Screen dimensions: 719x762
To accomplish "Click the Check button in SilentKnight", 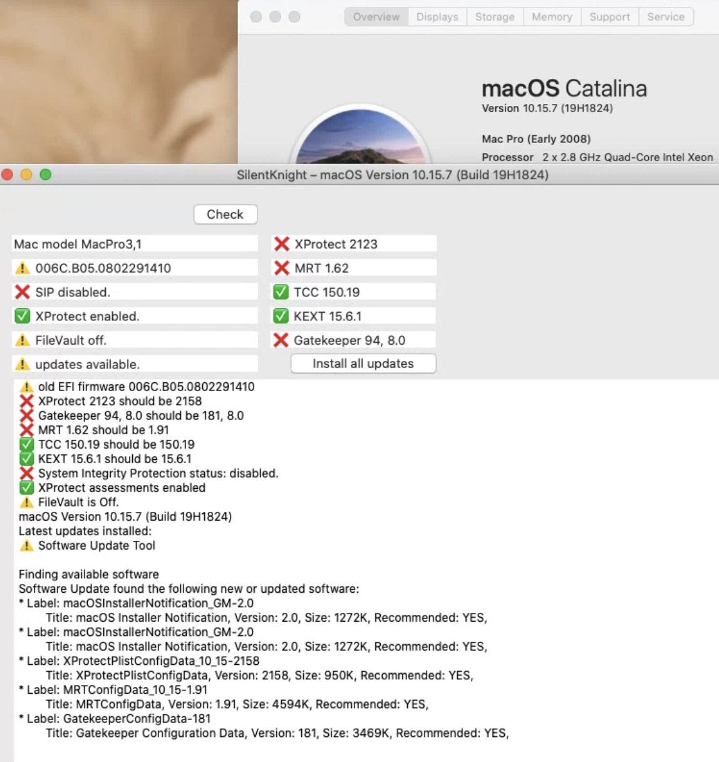I will click(225, 214).
